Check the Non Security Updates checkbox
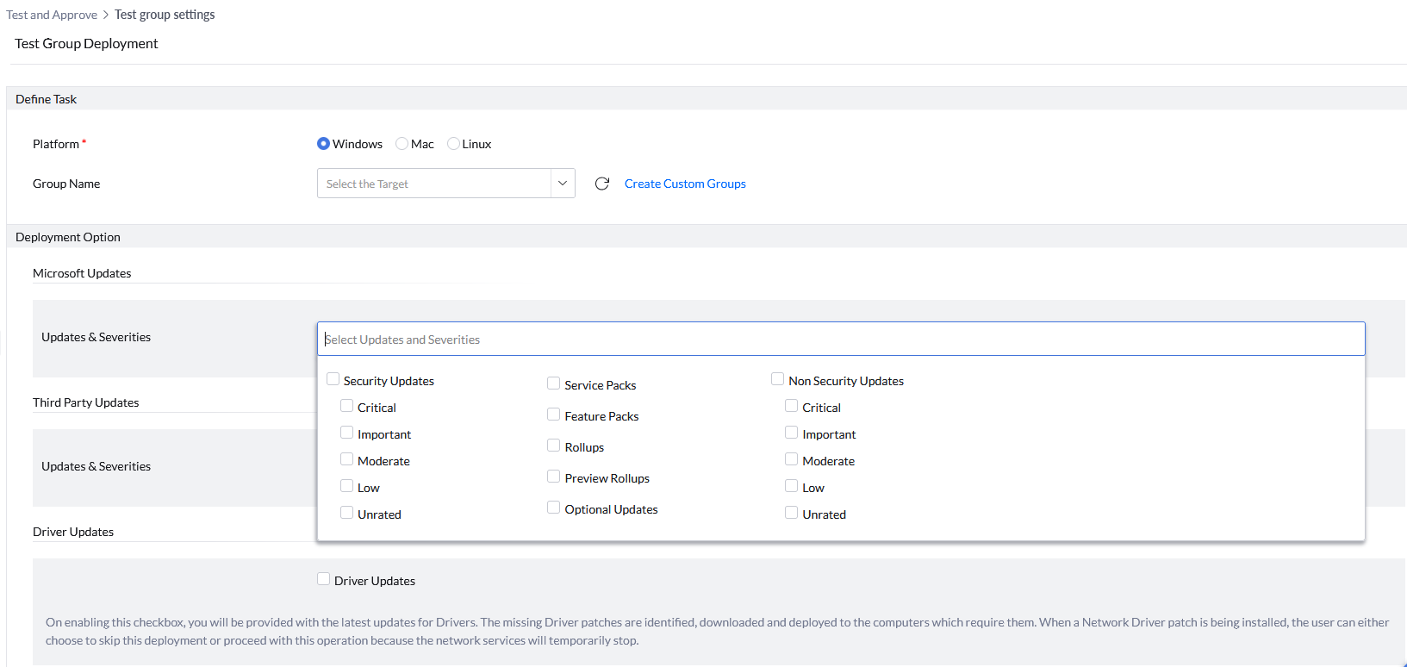This screenshot has height=667, width=1407. point(777,379)
